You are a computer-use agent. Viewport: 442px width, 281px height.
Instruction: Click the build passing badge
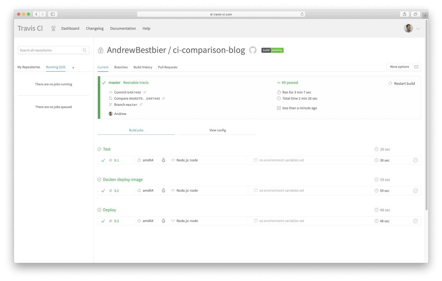point(273,50)
